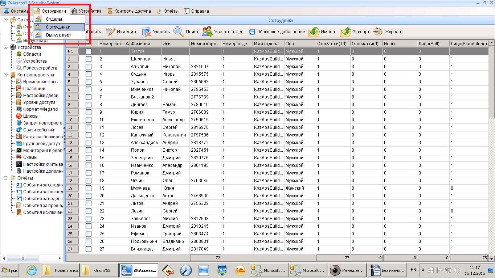Select Выпуск карт in the dropdown menu

coord(58,35)
